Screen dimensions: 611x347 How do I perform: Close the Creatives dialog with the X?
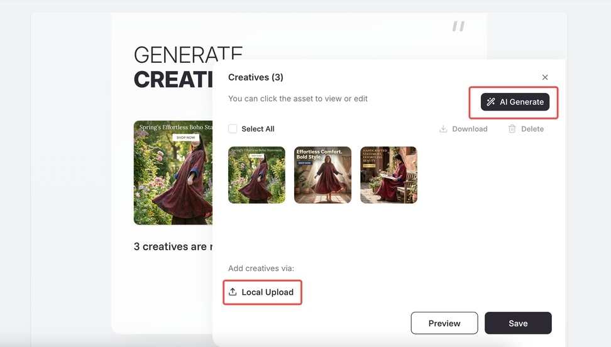545,77
